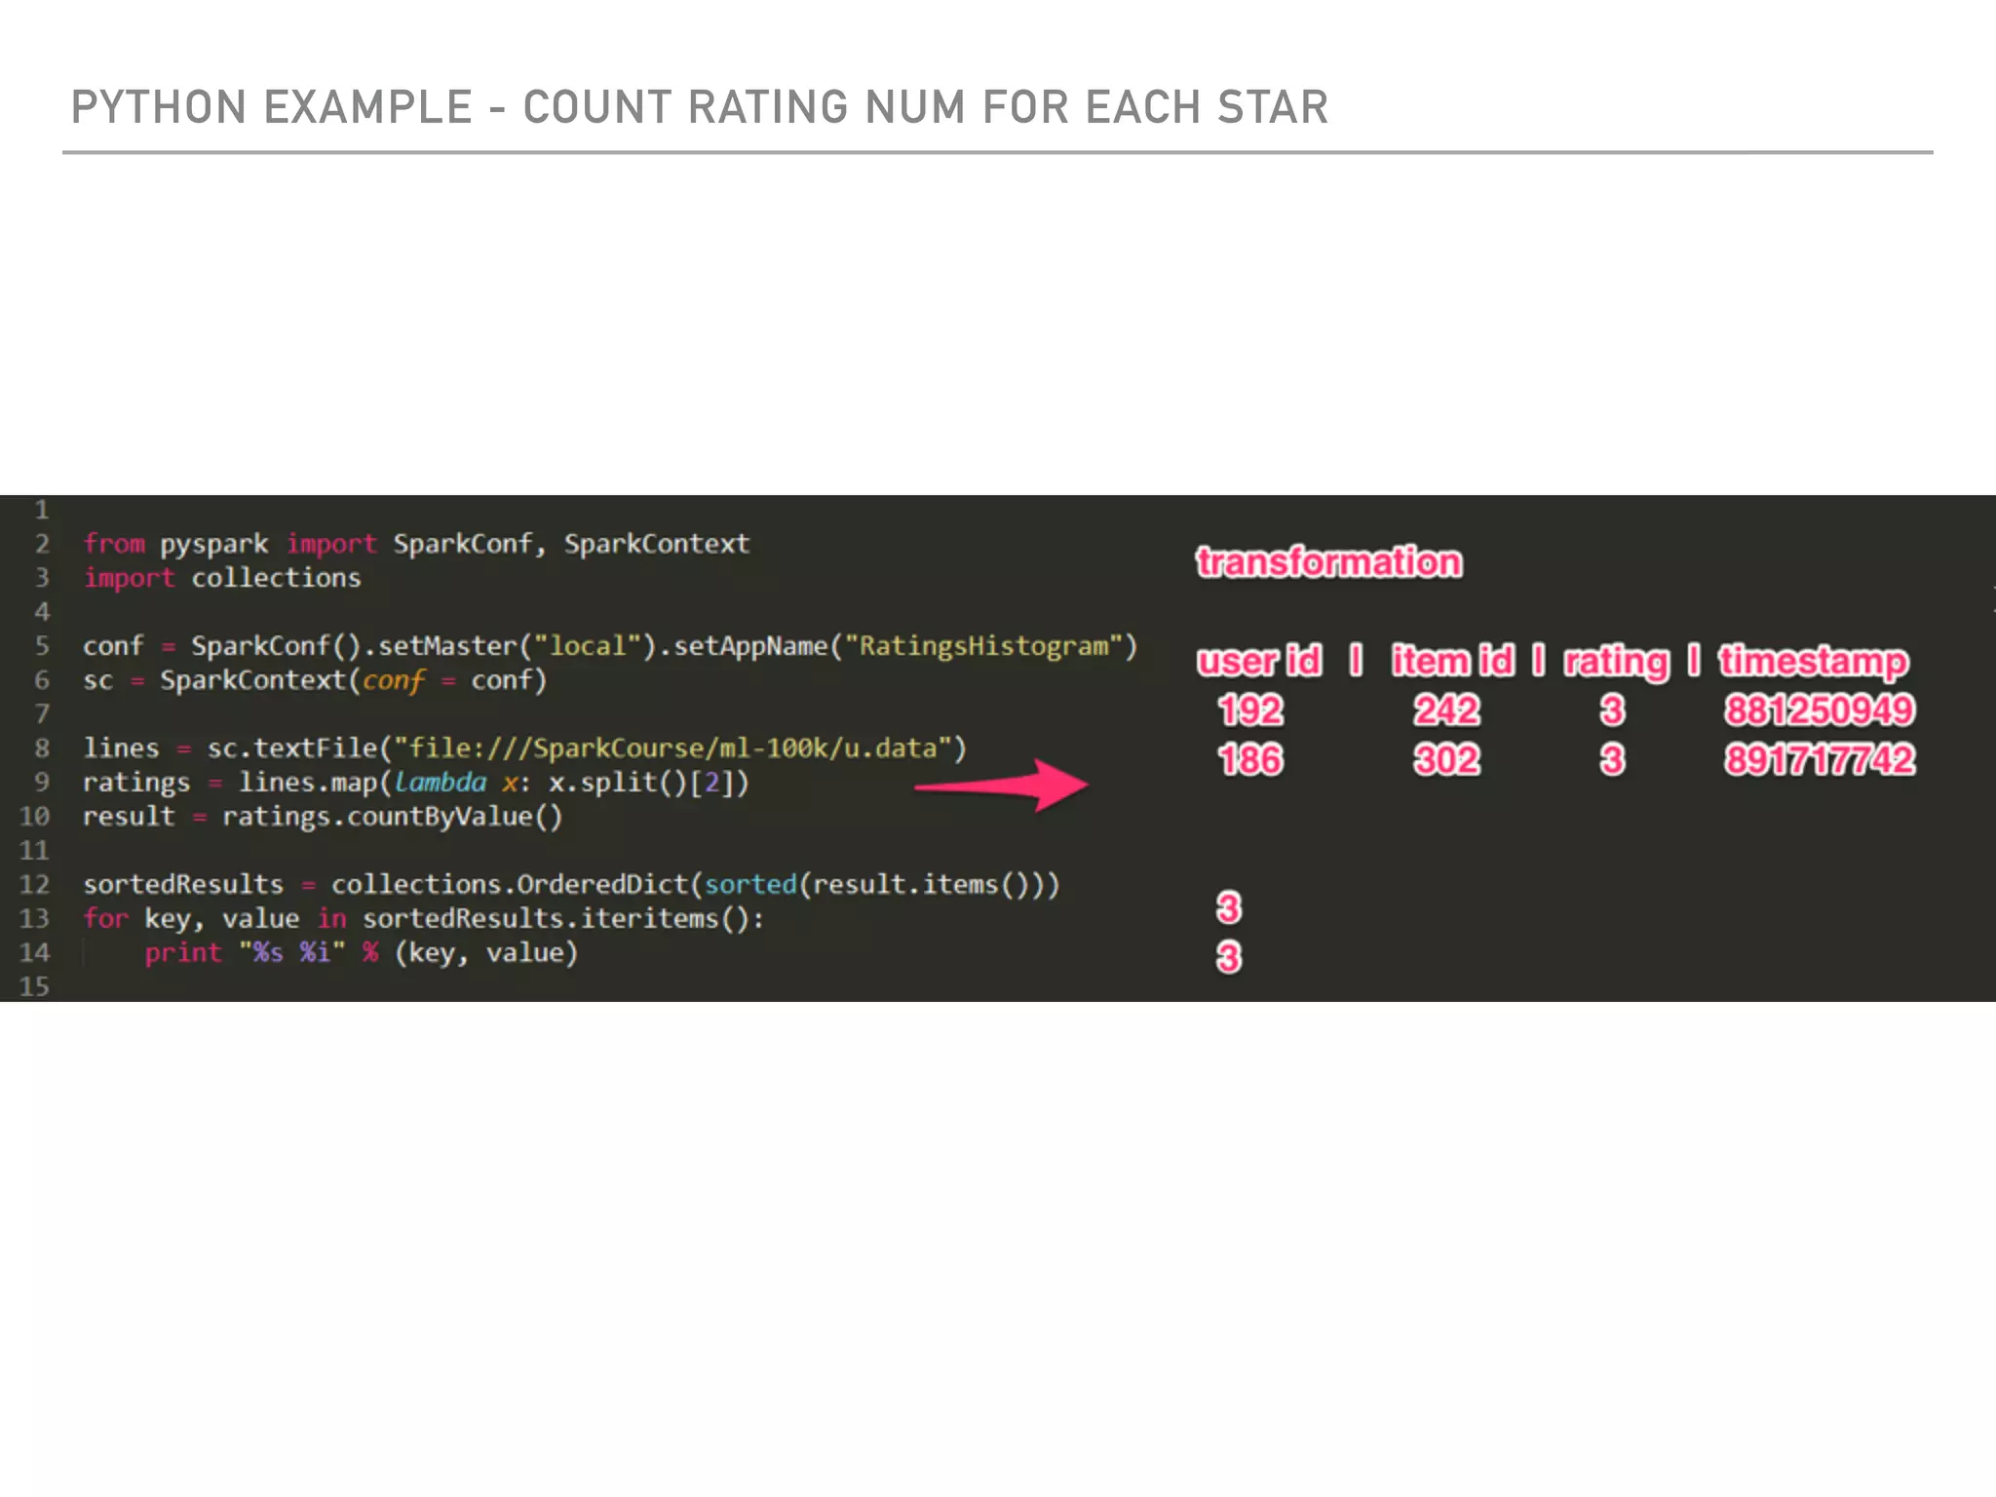The width and height of the screenshot is (1996, 1497).
Task: Click line number 15 in the gutter
Action: pos(34,987)
